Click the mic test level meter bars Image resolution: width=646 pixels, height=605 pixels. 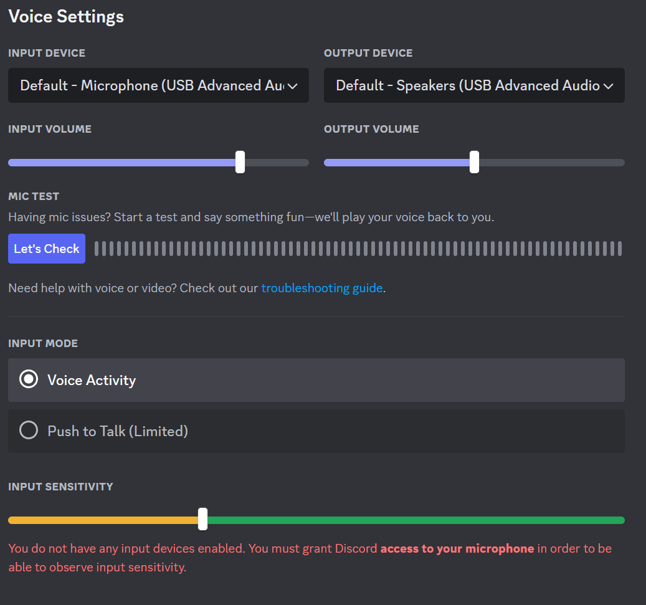[x=358, y=248]
